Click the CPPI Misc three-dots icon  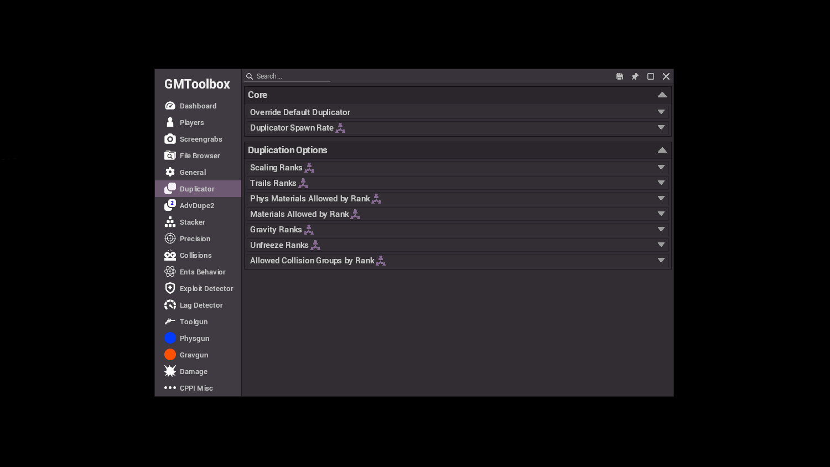(x=170, y=388)
